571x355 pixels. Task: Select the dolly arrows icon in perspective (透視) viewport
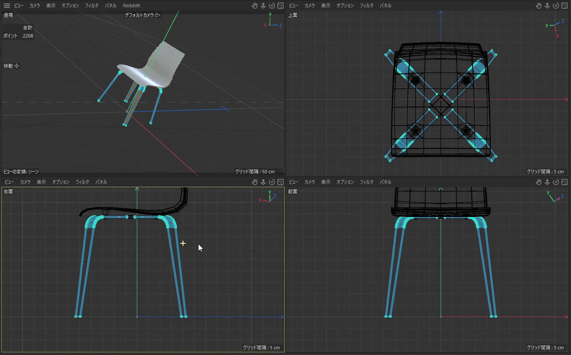tap(263, 6)
